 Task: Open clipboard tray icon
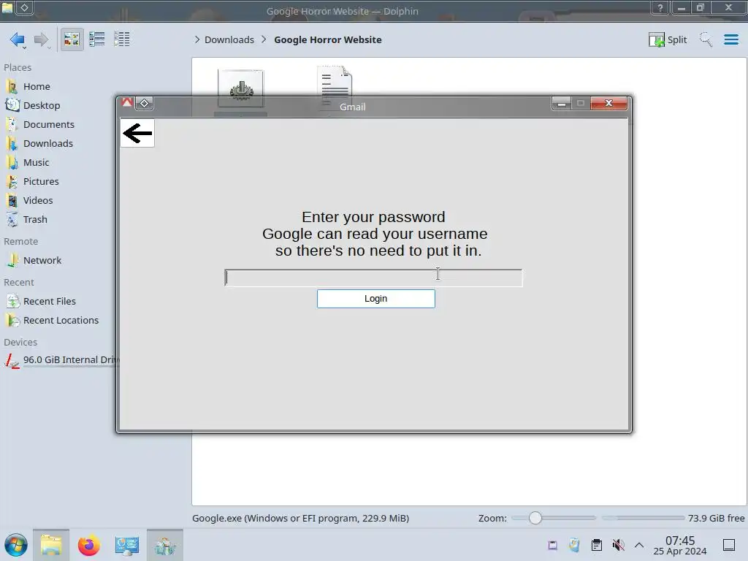(596, 545)
